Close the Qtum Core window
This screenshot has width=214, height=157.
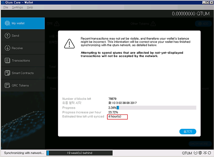(211, 2)
